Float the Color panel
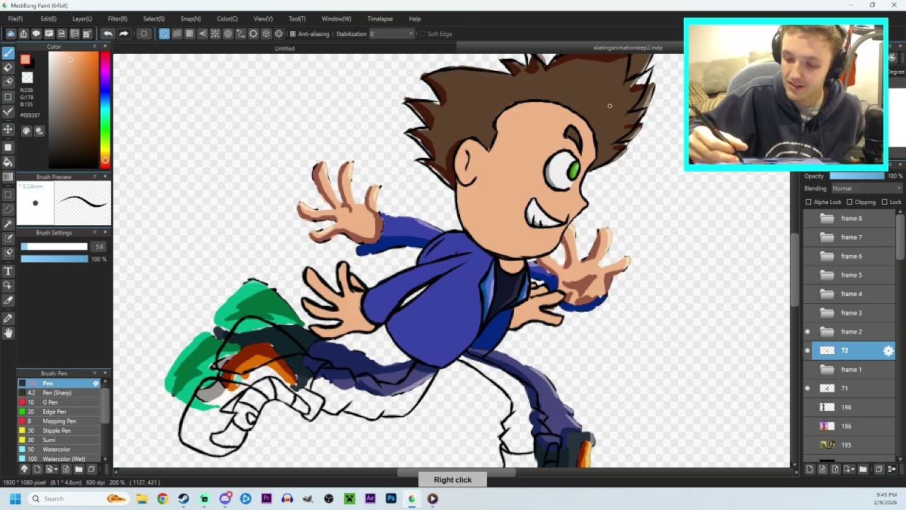Screen dimensions: 906x510 95,47
